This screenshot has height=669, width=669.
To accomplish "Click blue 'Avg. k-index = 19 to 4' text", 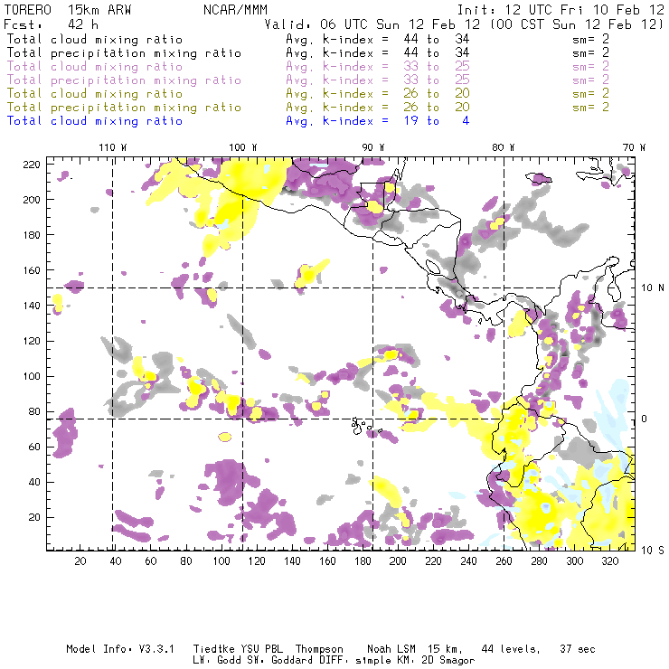I will click(x=378, y=121).
